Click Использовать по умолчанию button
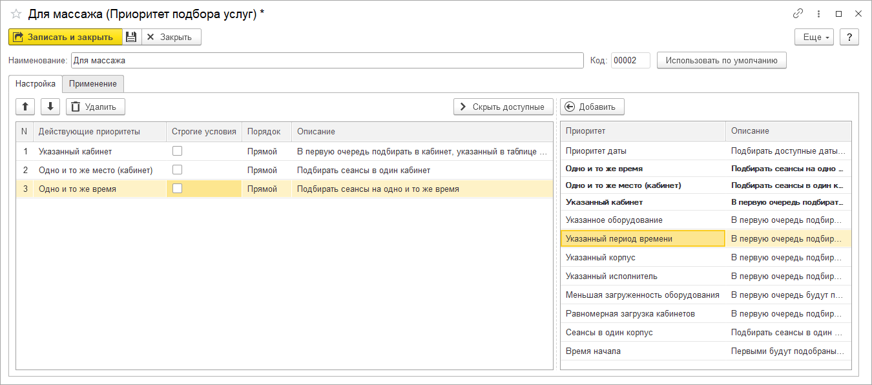Viewport: 872px width, 385px height. (x=721, y=60)
